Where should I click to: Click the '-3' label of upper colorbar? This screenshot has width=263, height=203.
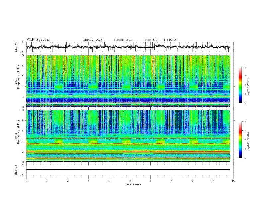point(245,67)
